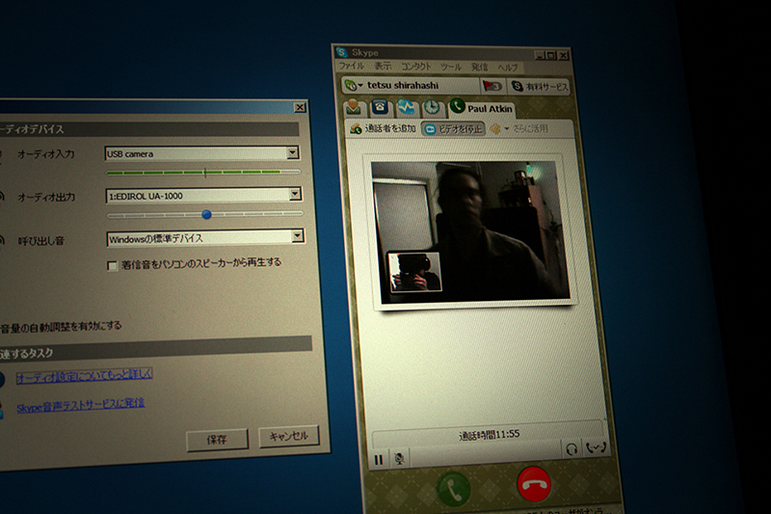Expand the オーディオ出力 EDIROL UA-1000 dropdown
The height and width of the screenshot is (514, 771).
point(295,194)
